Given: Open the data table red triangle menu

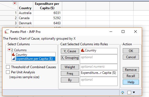Looking at the screenshot, I should click(x=15, y=3).
